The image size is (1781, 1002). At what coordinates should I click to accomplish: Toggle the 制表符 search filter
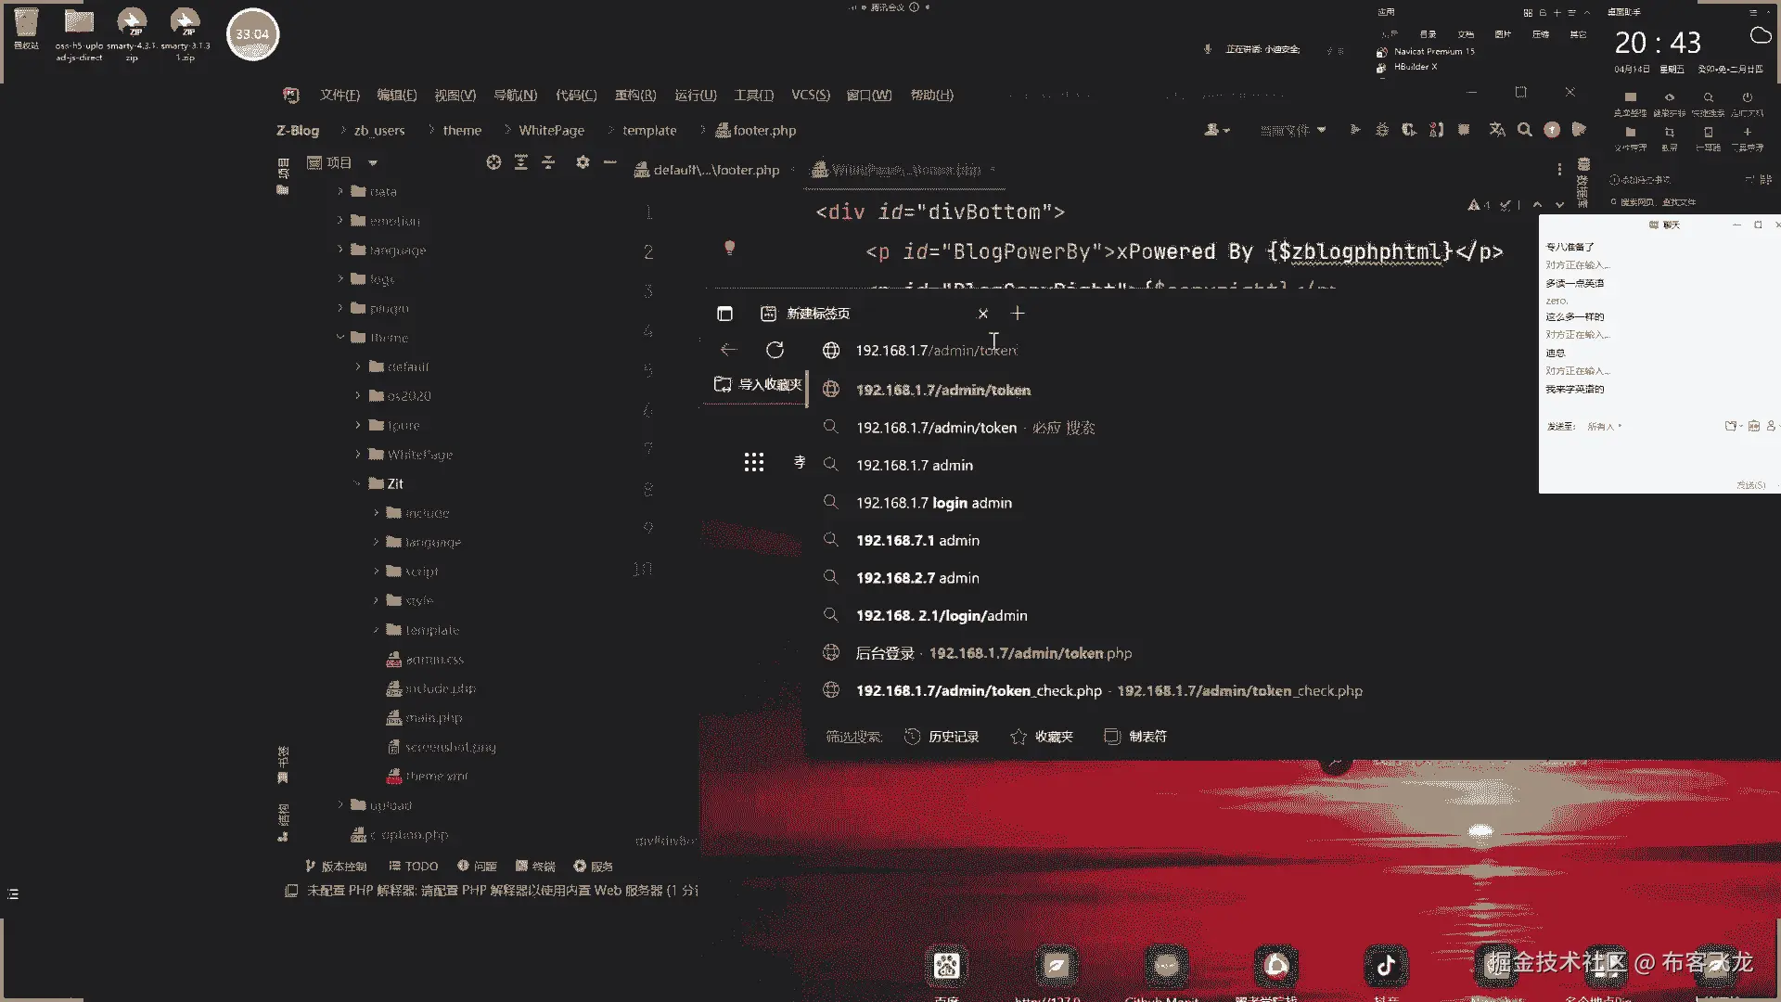pos(1135,737)
